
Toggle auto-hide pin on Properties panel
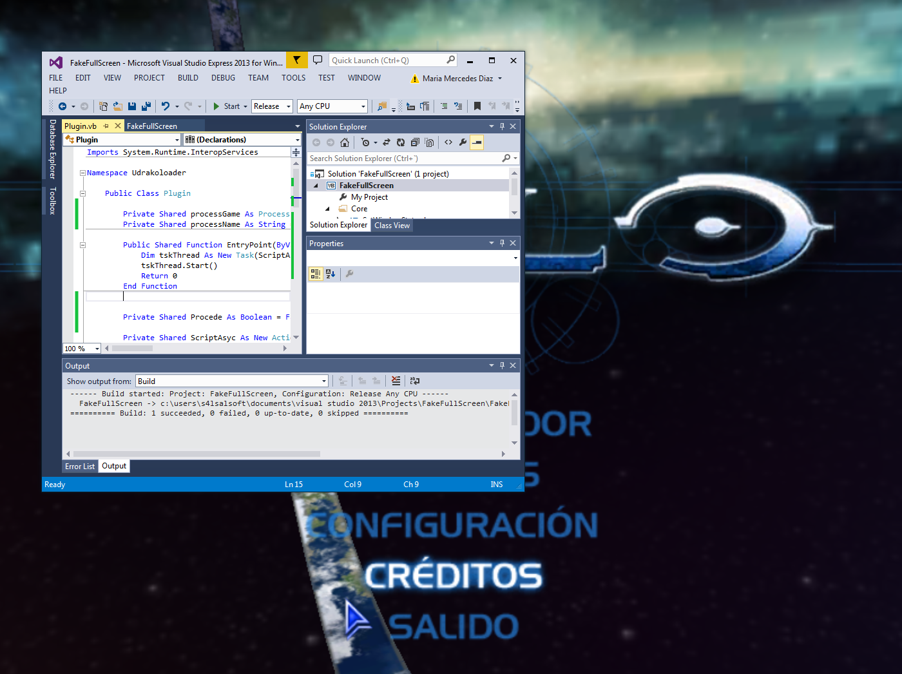[502, 243]
